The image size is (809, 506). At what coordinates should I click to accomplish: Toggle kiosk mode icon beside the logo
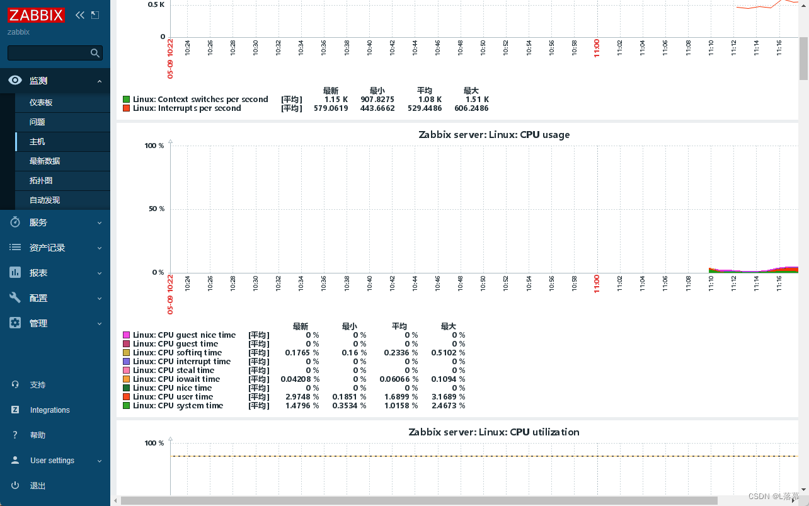[x=95, y=15]
